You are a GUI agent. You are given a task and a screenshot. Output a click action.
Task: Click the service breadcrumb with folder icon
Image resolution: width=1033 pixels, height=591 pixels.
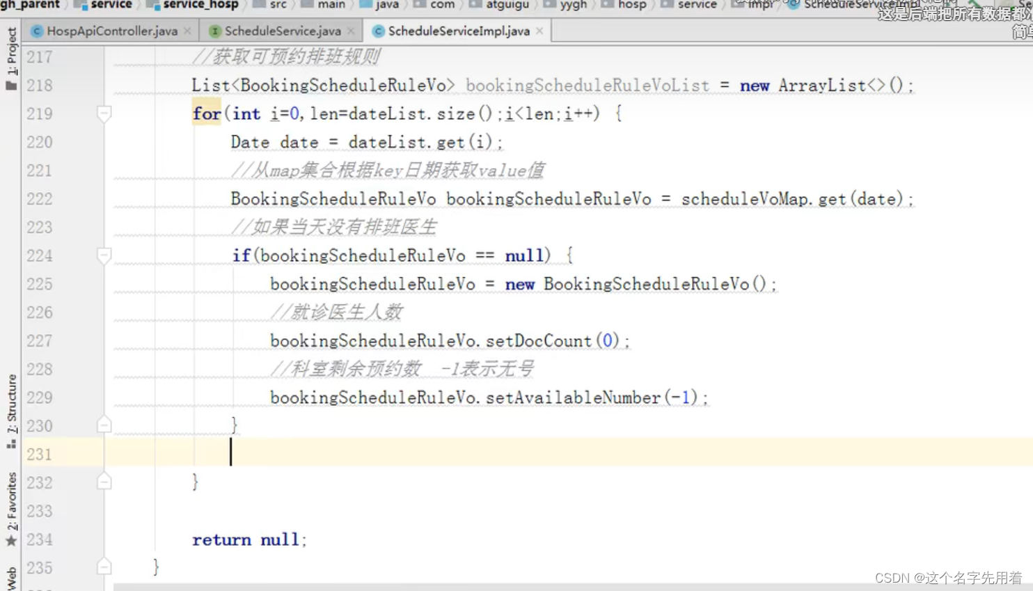tap(104, 5)
